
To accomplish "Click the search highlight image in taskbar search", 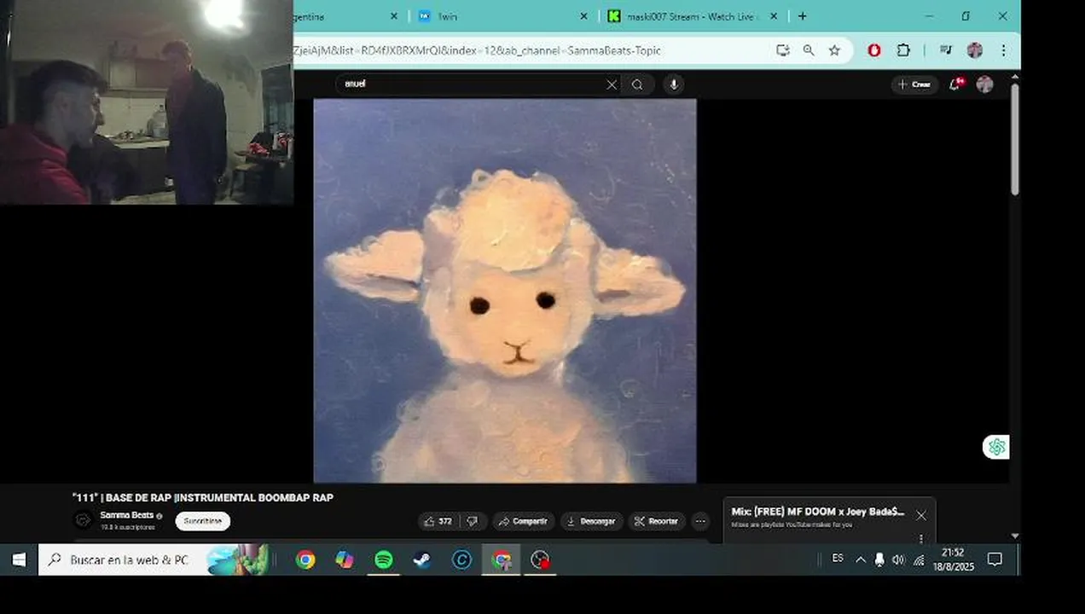I will pos(238,559).
